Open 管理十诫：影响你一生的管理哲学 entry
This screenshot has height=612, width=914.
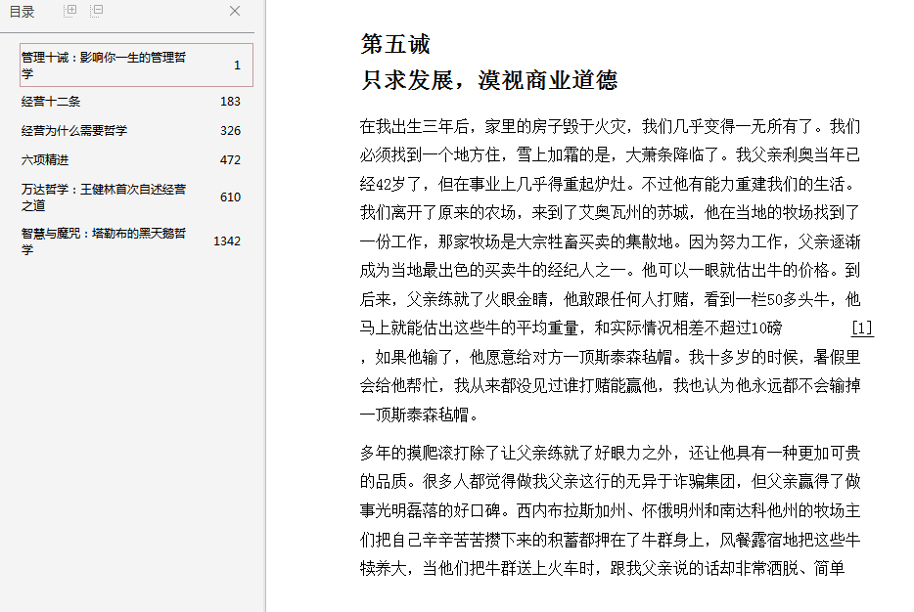[136, 66]
